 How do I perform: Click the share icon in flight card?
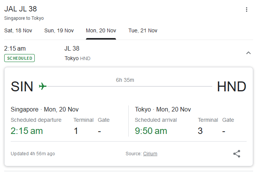click(x=237, y=154)
